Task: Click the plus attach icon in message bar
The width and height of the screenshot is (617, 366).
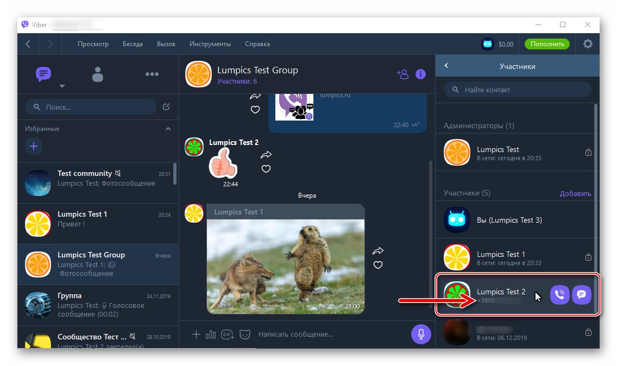Action: click(x=196, y=335)
